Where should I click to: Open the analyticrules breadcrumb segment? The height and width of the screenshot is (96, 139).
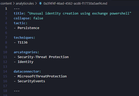25,4
